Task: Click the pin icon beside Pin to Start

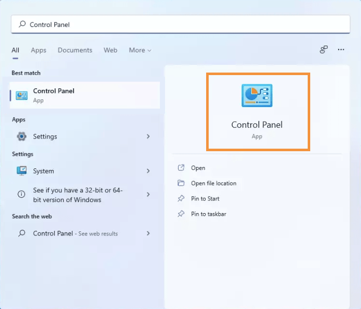Action: (x=181, y=198)
